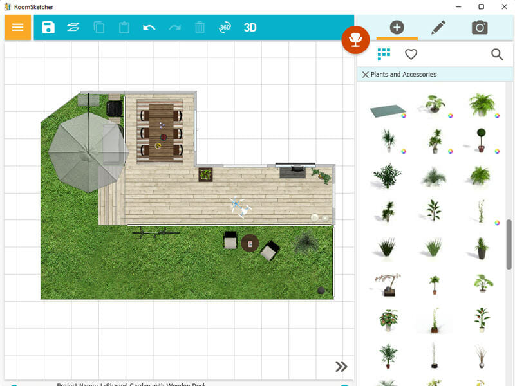Click the orange furniture replace badge
Screen dimensions: 515x386
tap(356, 40)
